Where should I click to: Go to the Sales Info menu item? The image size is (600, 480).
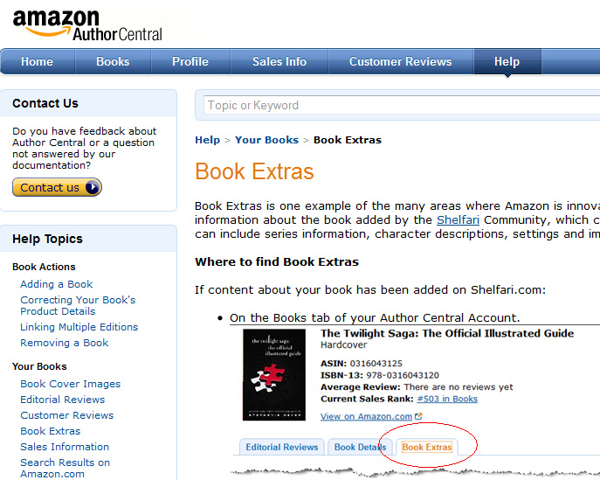coord(279,61)
